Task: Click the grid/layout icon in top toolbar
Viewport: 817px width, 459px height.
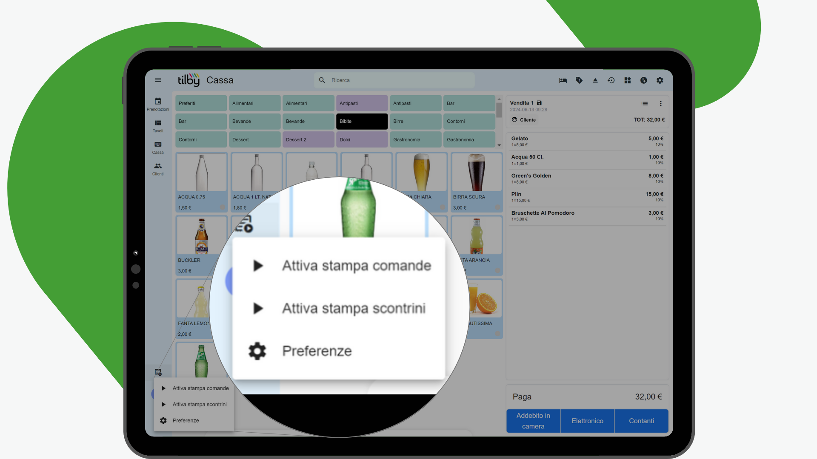Action: tap(627, 79)
